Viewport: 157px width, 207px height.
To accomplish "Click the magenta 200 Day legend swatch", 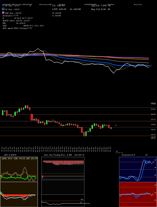I will click(x=3, y=13).
